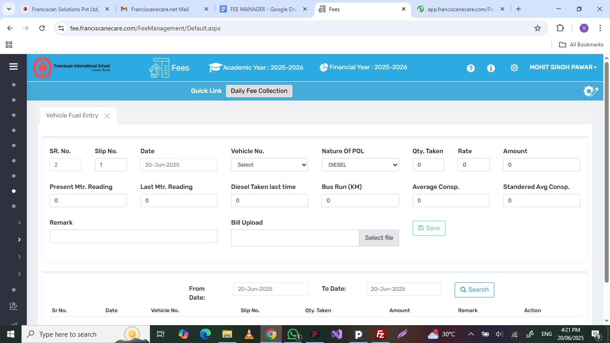Click the Franciscan International School logo

click(x=71, y=68)
